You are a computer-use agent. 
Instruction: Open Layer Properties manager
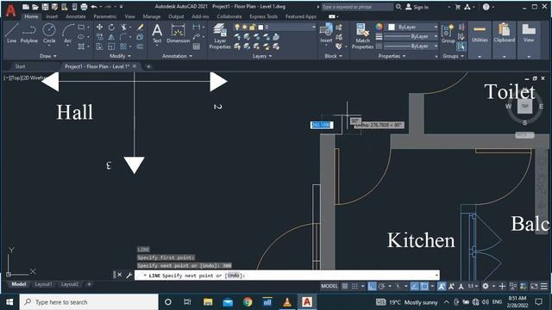(220, 36)
